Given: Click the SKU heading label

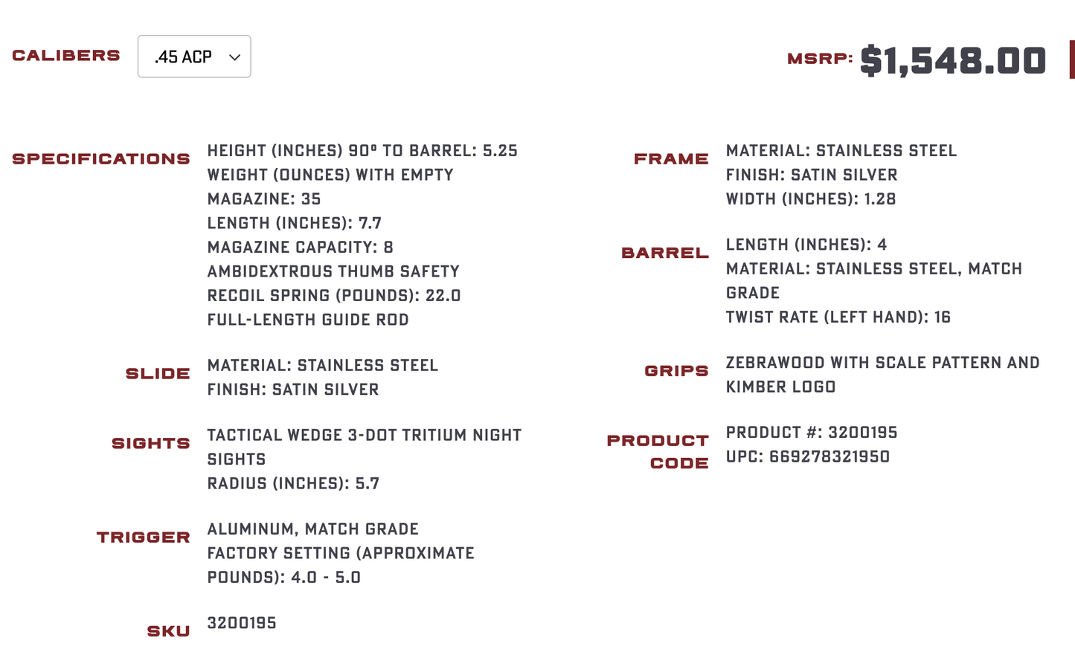Looking at the screenshot, I should coord(168,631).
